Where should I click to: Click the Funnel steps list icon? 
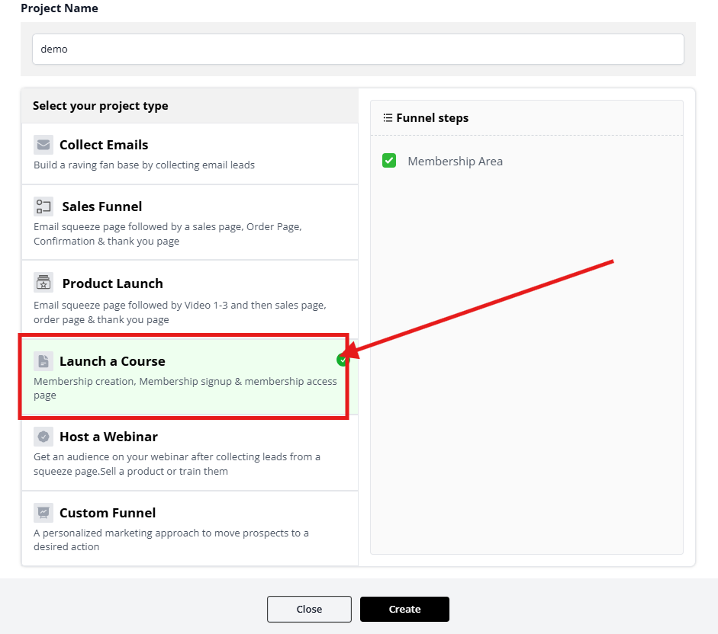click(x=388, y=118)
